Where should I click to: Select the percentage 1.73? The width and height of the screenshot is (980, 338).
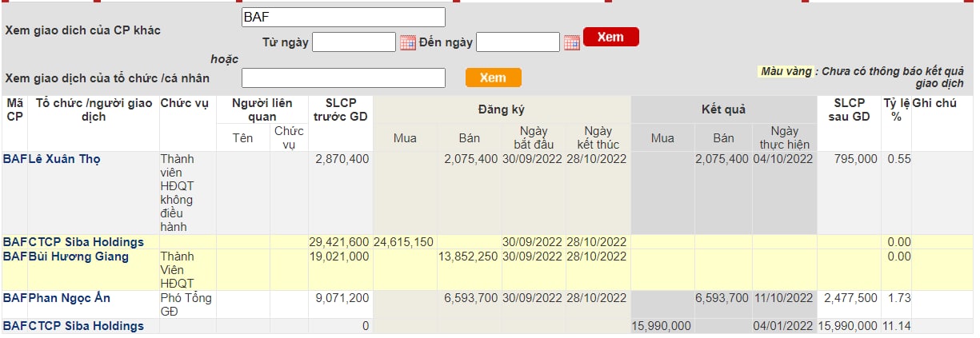tap(899, 298)
